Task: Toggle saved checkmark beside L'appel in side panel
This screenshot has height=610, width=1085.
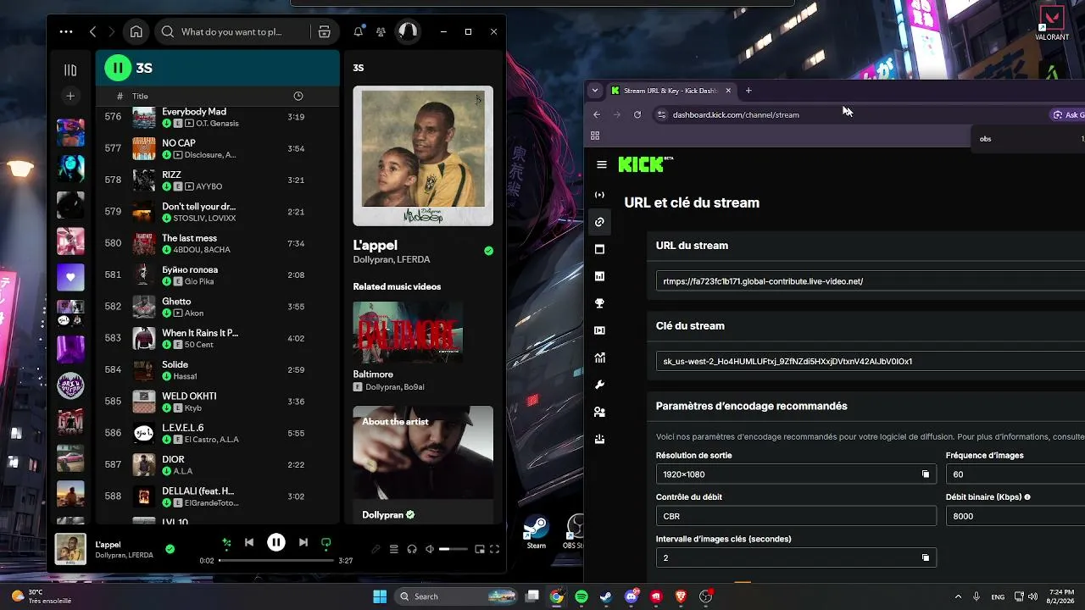Action: point(488,251)
